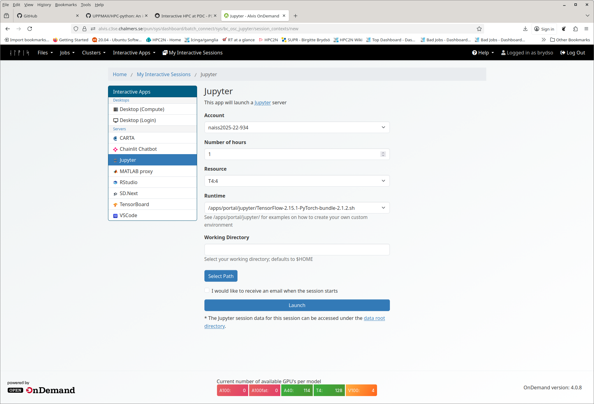Reload the page with refresh icon

click(30, 29)
